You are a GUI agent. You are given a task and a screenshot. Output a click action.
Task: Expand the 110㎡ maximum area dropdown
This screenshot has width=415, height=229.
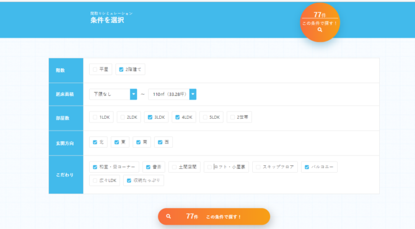coord(172,94)
